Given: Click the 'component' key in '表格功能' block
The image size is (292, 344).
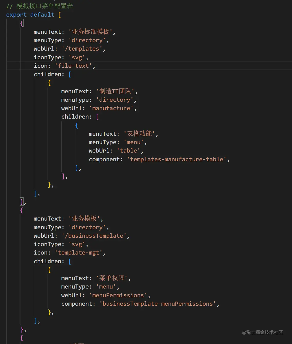Looking at the screenshot, I should click(x=104, y=159).
